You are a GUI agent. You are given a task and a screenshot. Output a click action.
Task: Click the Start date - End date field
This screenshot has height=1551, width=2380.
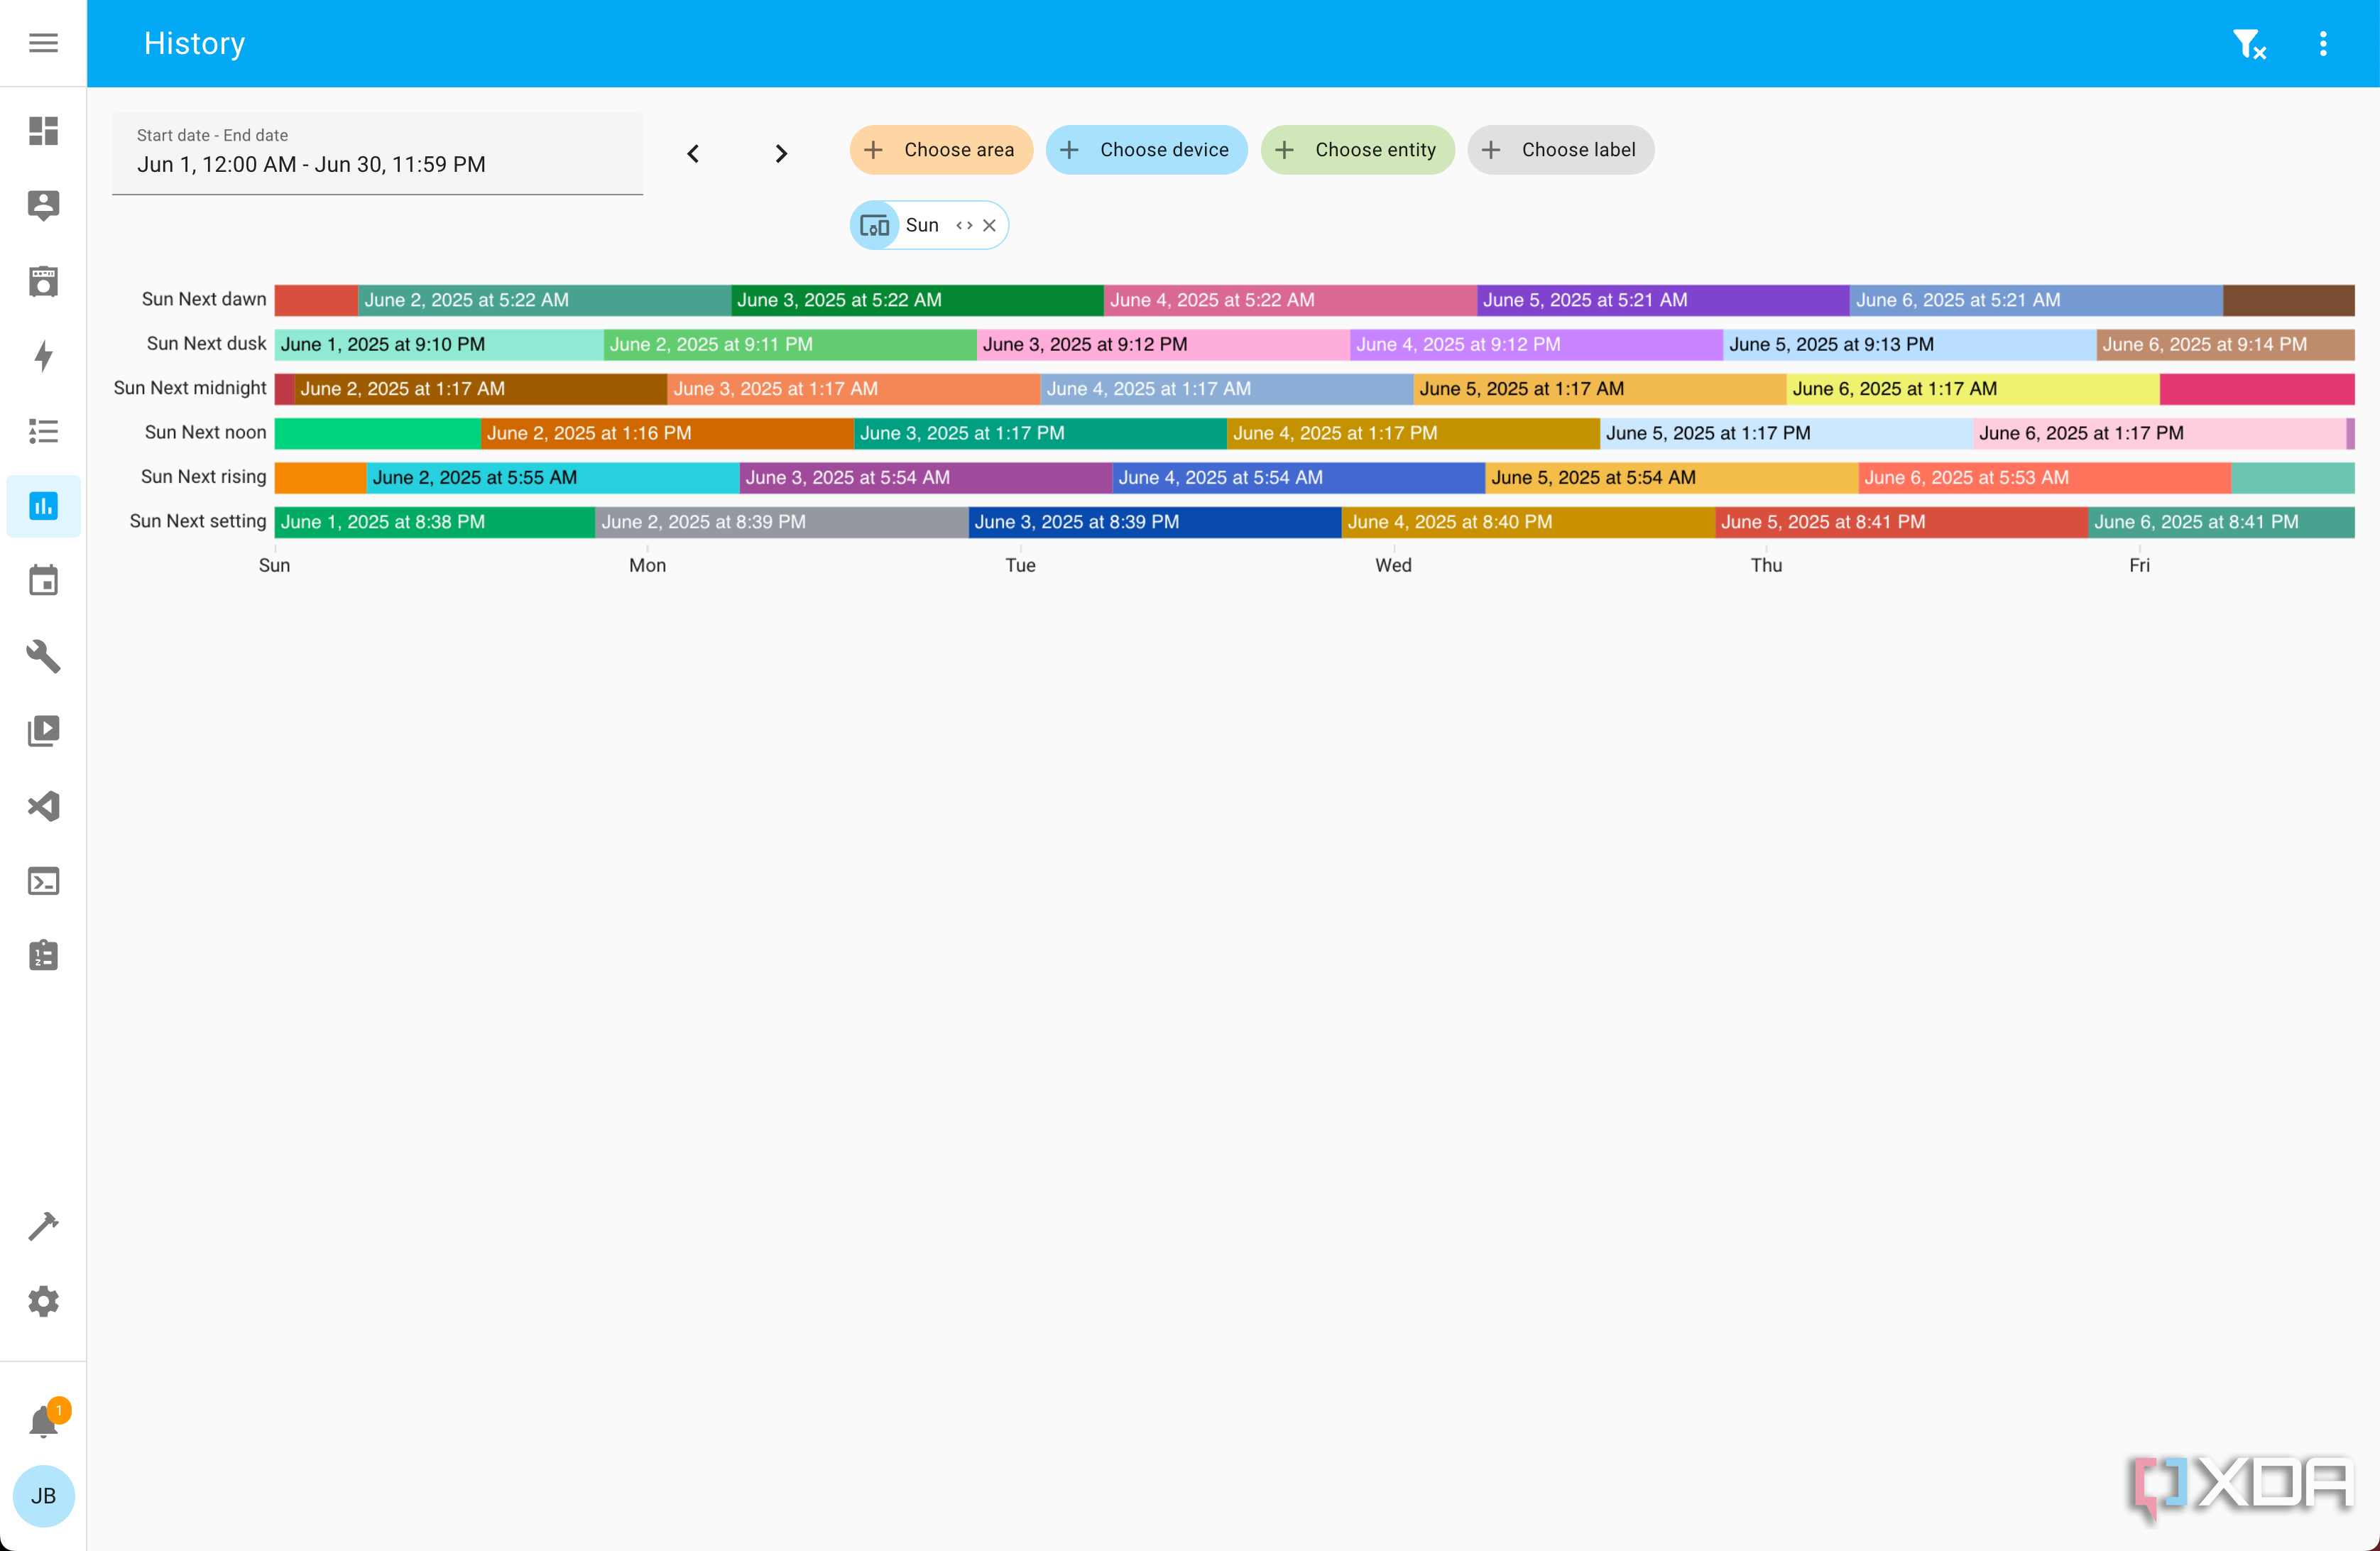[x=377, y=153]
